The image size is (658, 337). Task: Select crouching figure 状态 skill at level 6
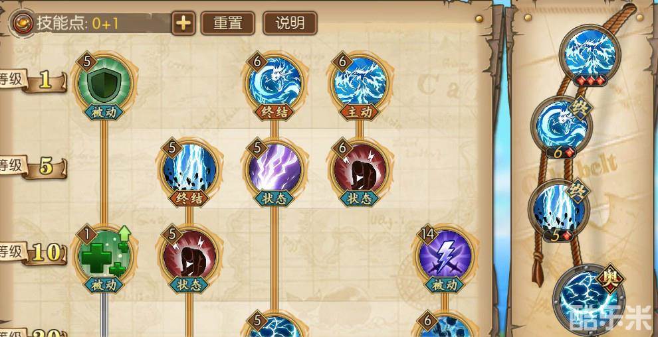359,170
